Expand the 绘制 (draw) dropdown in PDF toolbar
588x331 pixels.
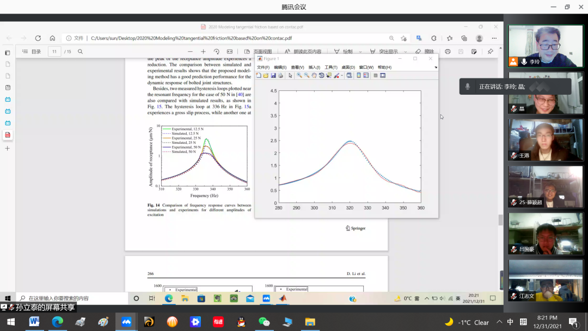point(360,52)
